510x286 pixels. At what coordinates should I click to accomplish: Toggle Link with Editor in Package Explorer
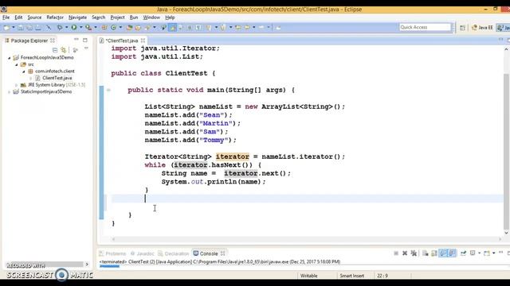64,50
